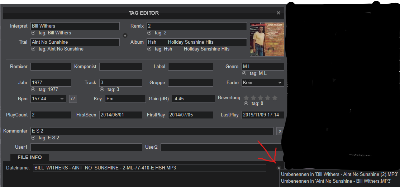
Task: Click the empty Komponist field
Action: pos(121,67)
